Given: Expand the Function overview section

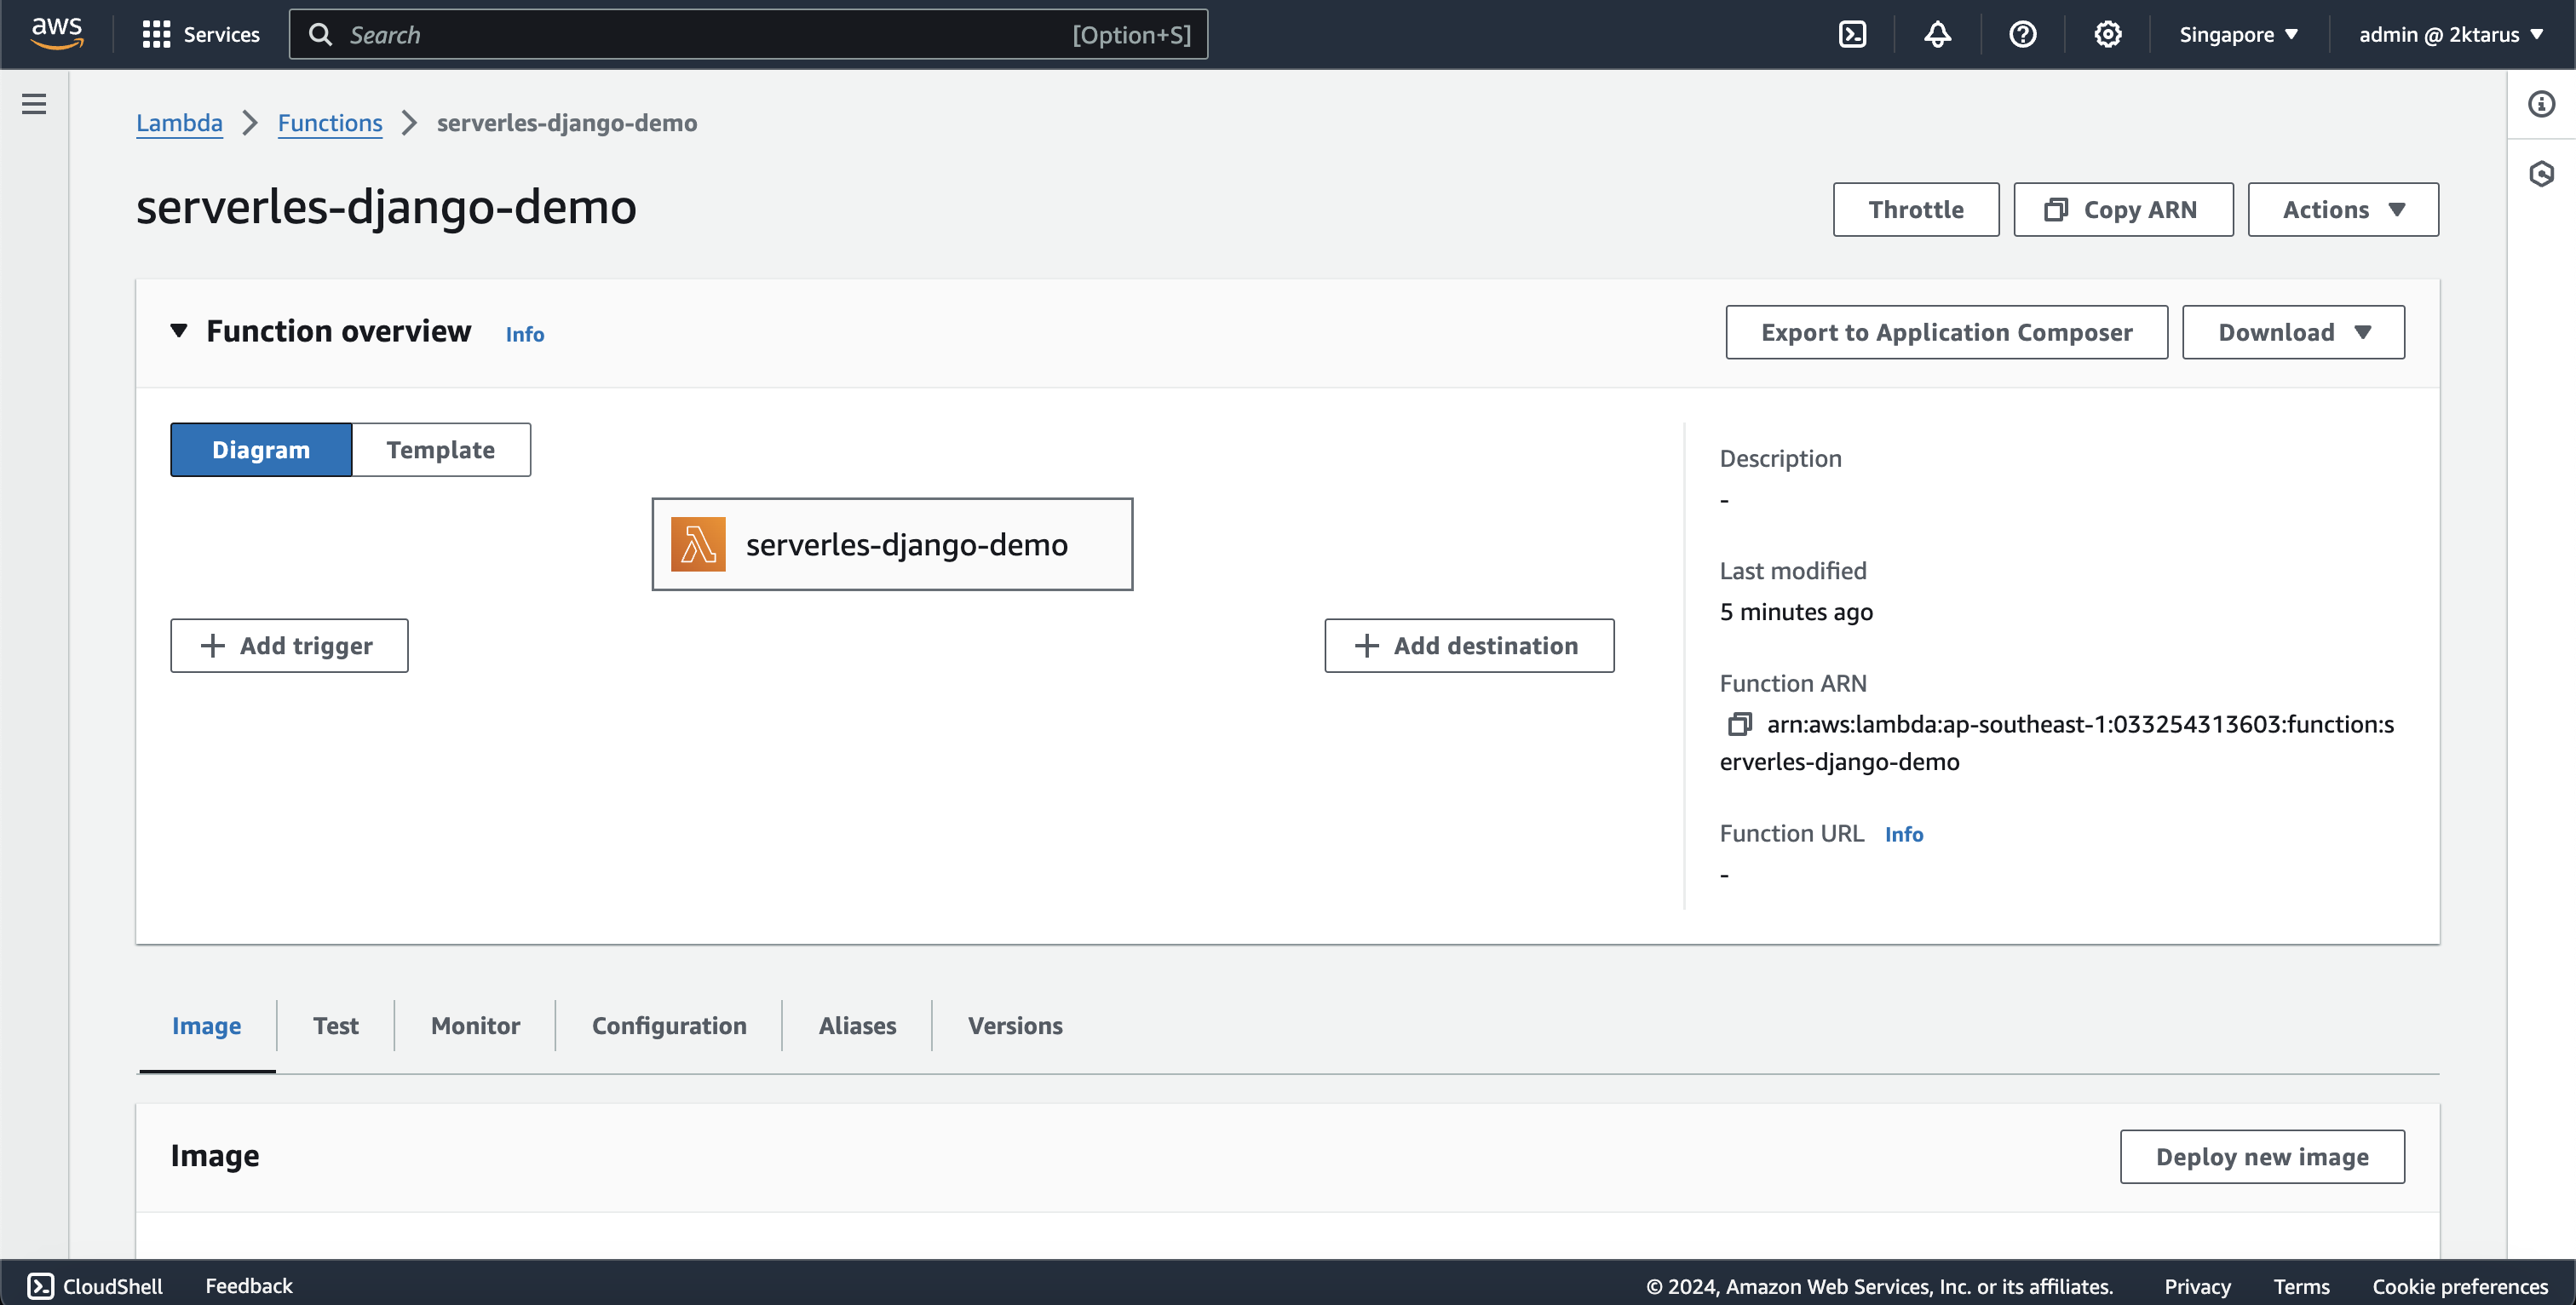Looking at the screenshot, I should point(180,330).
